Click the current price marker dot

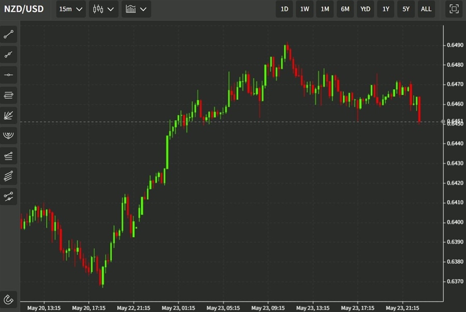point(443,122)
